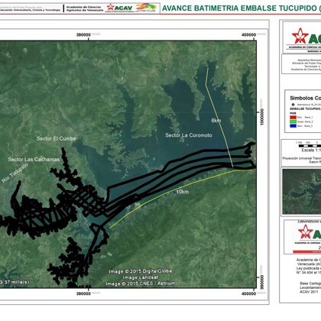
Task: Click the 'Image © 2015 DigitalGlobe' attribution
Action: (x=141, y=271)
